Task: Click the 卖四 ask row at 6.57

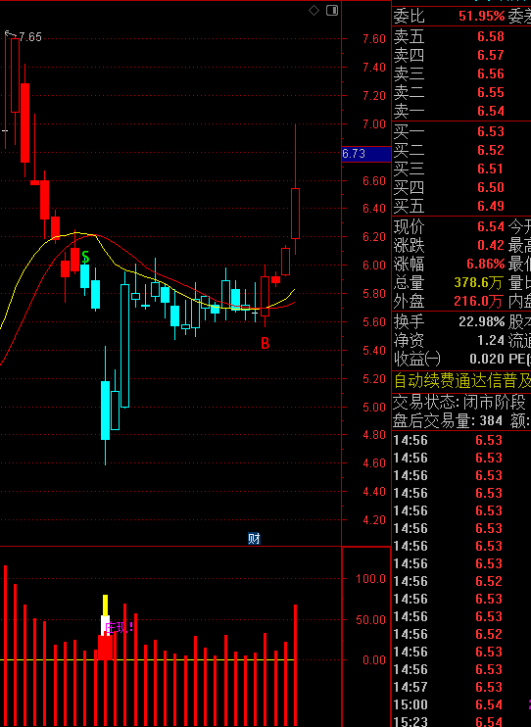Action: pos(461,55)
